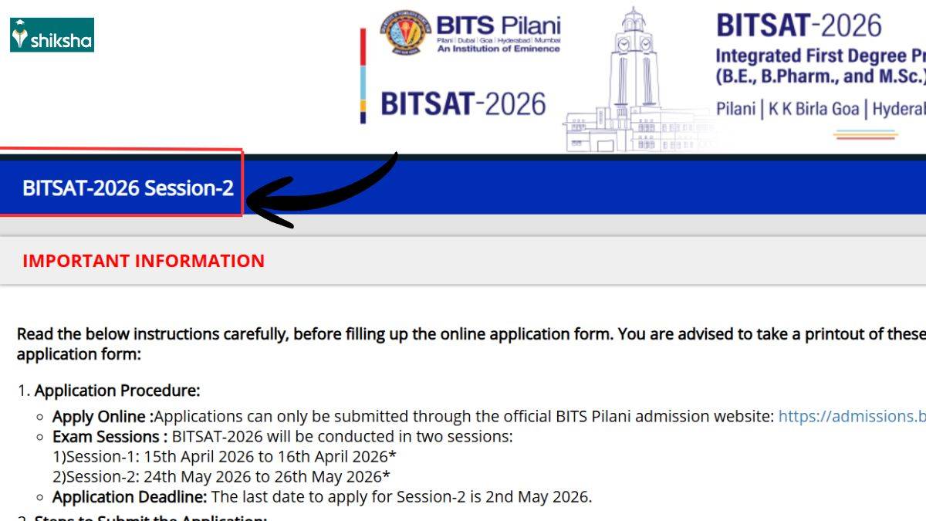Click the "Application Deadline" bullet label

pyautogui.click(x=129, y=496)
